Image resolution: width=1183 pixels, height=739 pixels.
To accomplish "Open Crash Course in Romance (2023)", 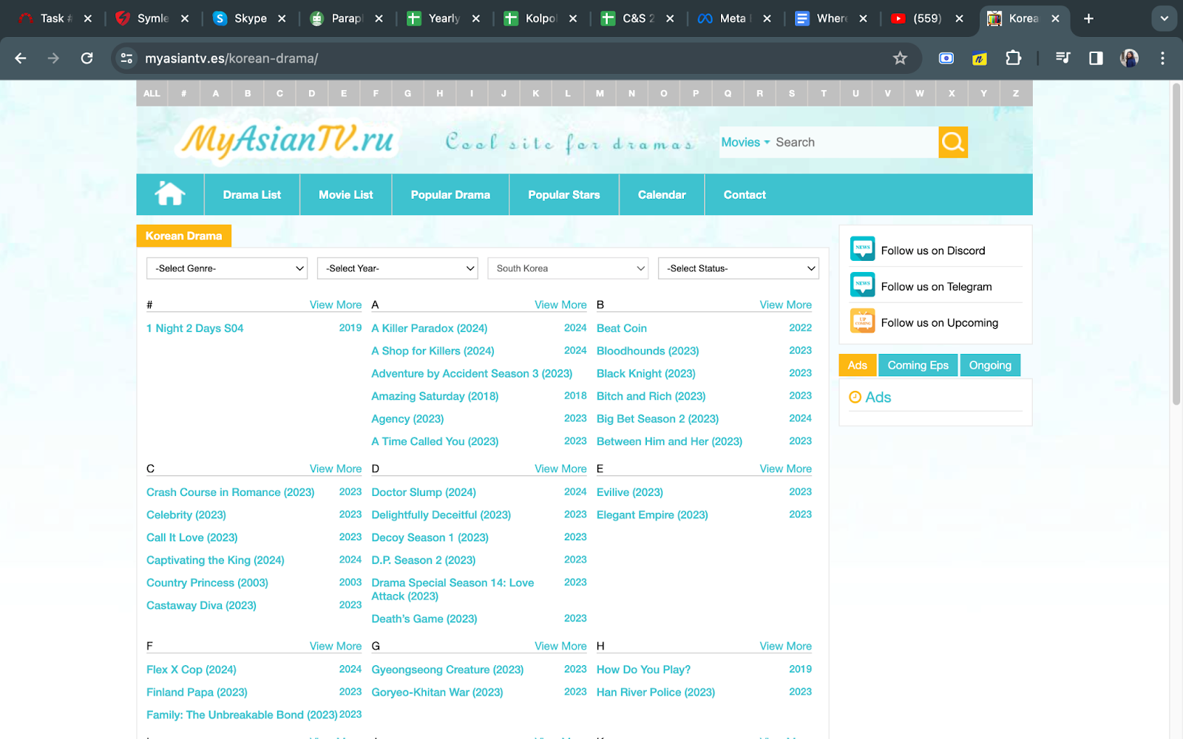I will 231,492.
